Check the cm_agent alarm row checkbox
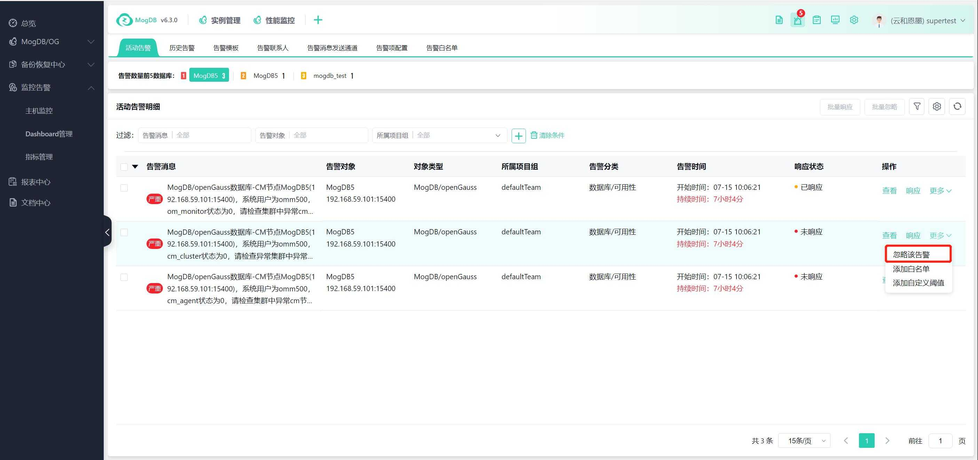The width and height of the screenshot is (978, 460). point(124,277)
